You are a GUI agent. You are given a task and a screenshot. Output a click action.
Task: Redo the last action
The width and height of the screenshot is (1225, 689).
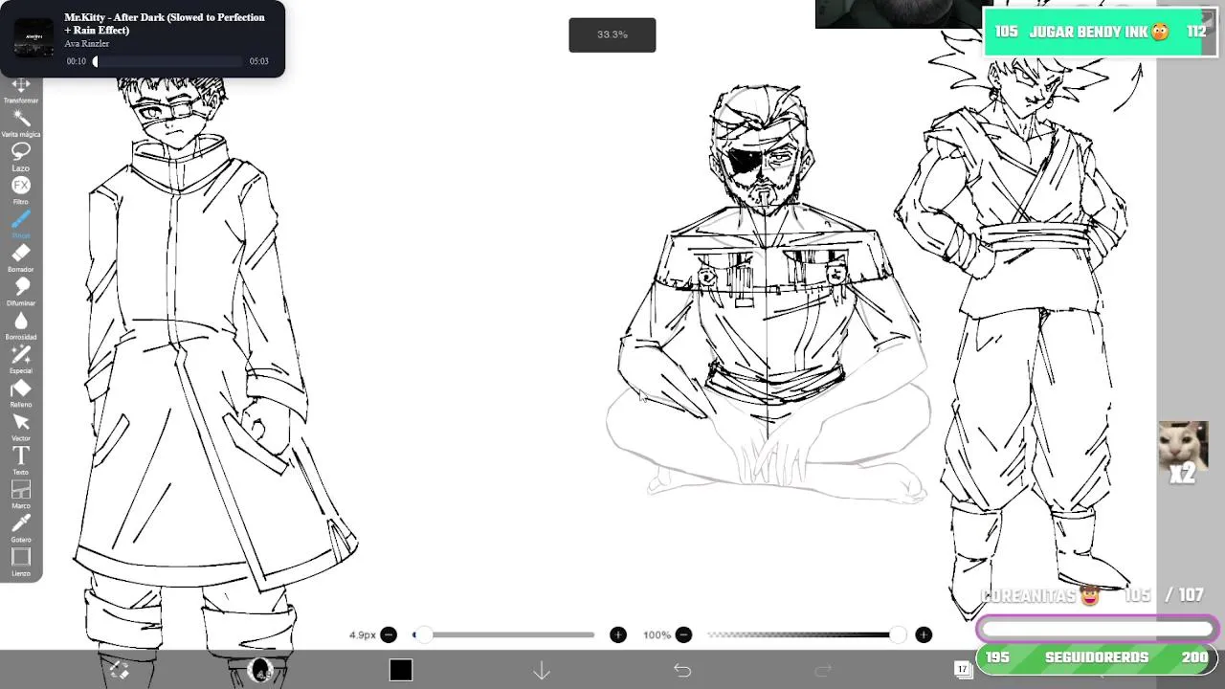pyautogui.click(x=823, y=670)
